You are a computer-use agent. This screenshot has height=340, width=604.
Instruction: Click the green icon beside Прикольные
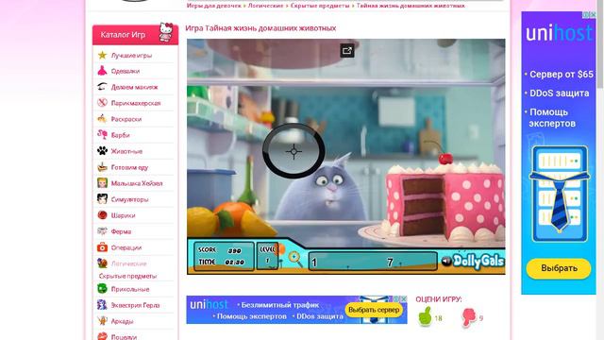click(102, 289)
